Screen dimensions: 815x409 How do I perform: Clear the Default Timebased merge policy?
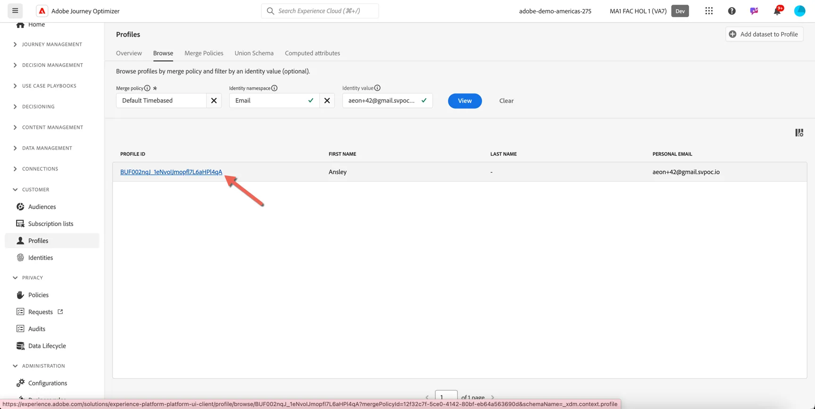tap(214, 100)
